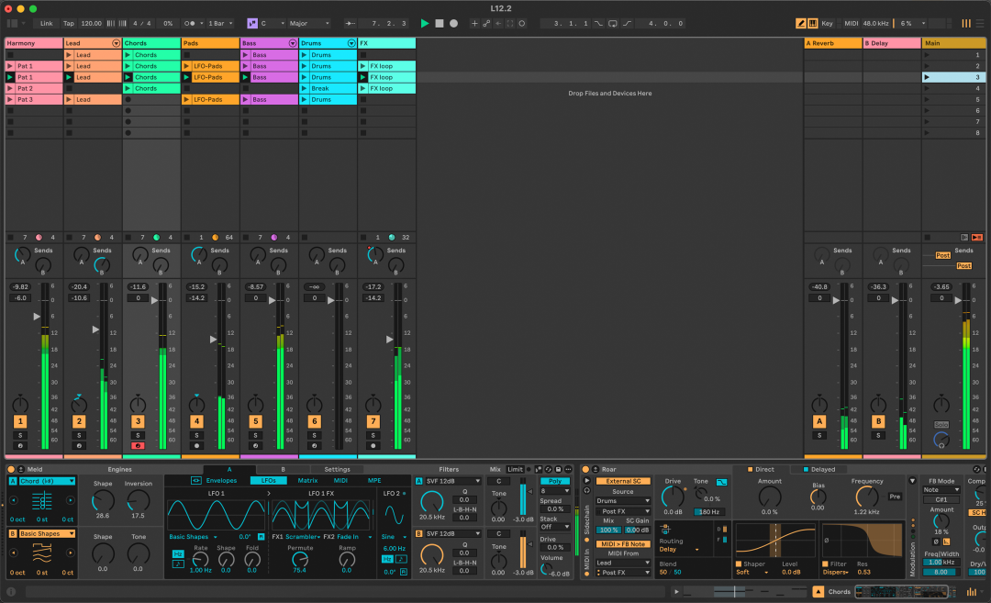
Task: Switch to the Meld engine B tab
Action: pos(283,470)
